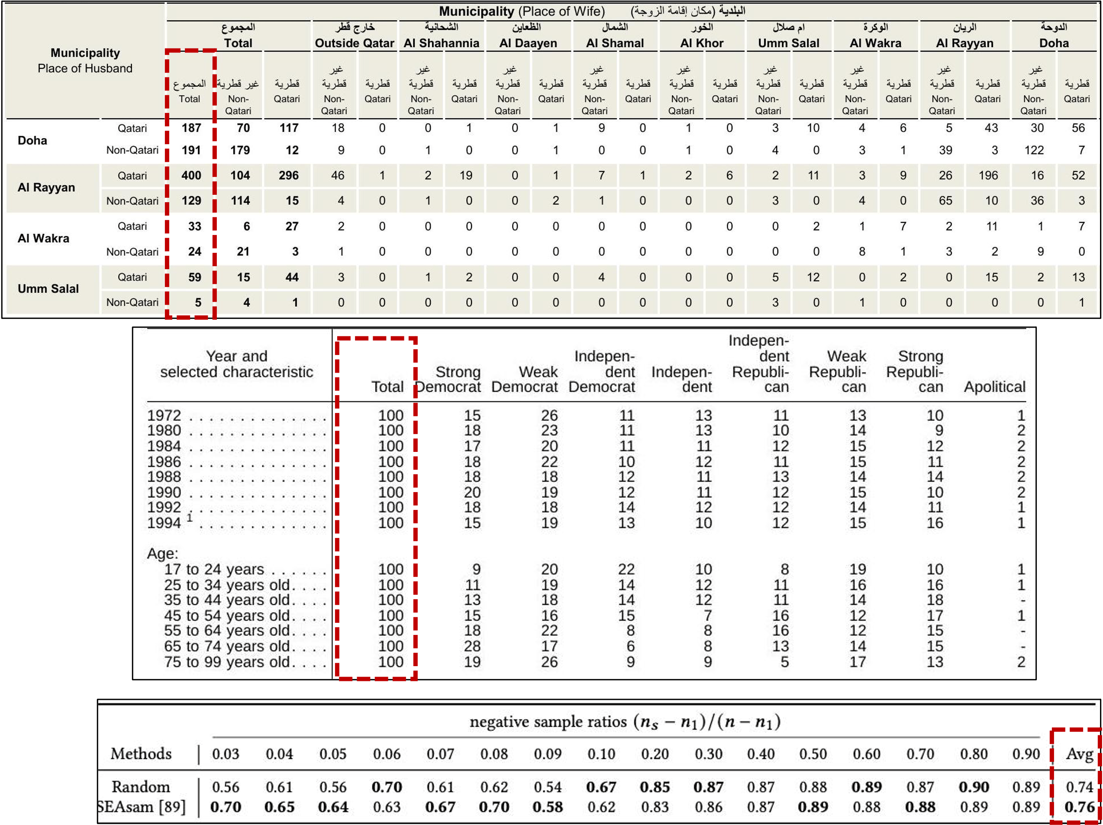Click the SEAsam [89] method label
Viewport: 1103px width, 825px height.
pyautogui.click(x=141, y=806)
